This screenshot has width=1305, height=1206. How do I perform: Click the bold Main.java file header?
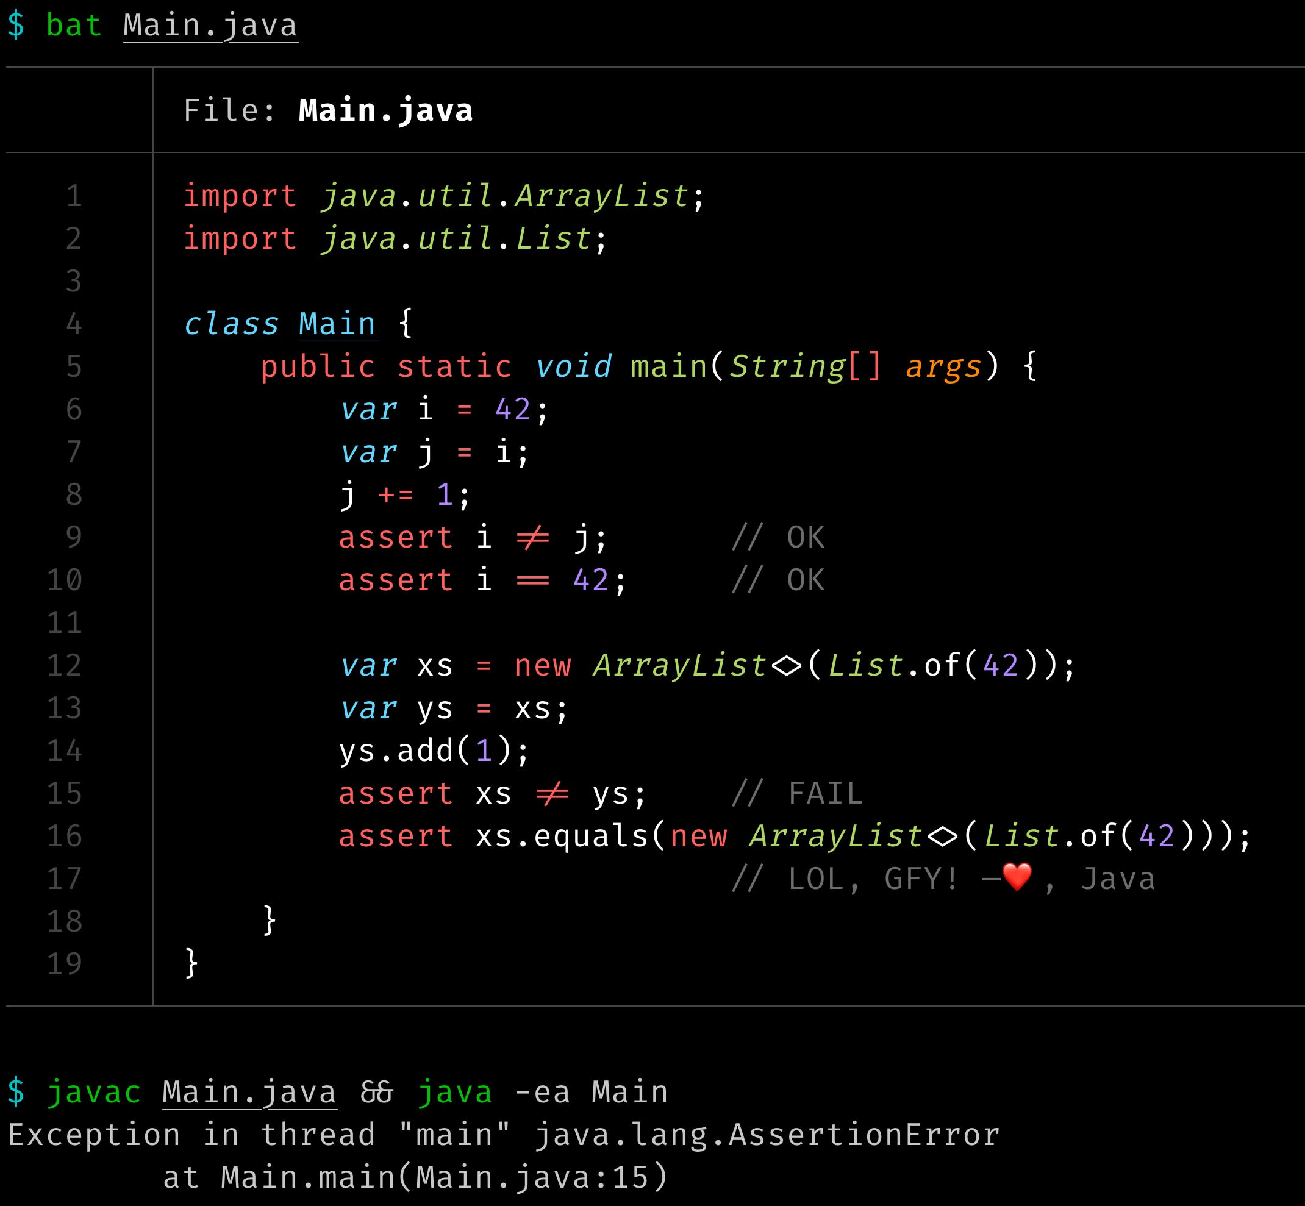tap(385, 110)
